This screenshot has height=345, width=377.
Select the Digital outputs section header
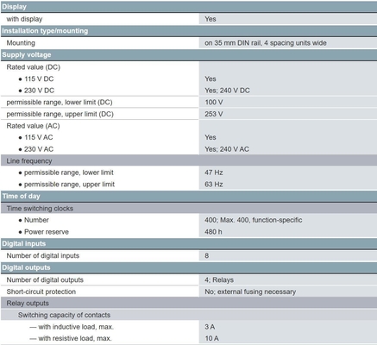point(188,267)
